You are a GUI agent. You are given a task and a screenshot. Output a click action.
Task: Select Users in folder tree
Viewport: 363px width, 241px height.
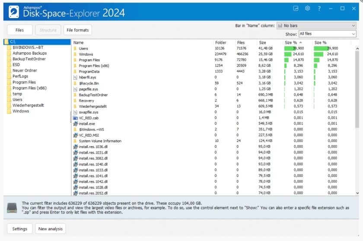tap(17, 100)
